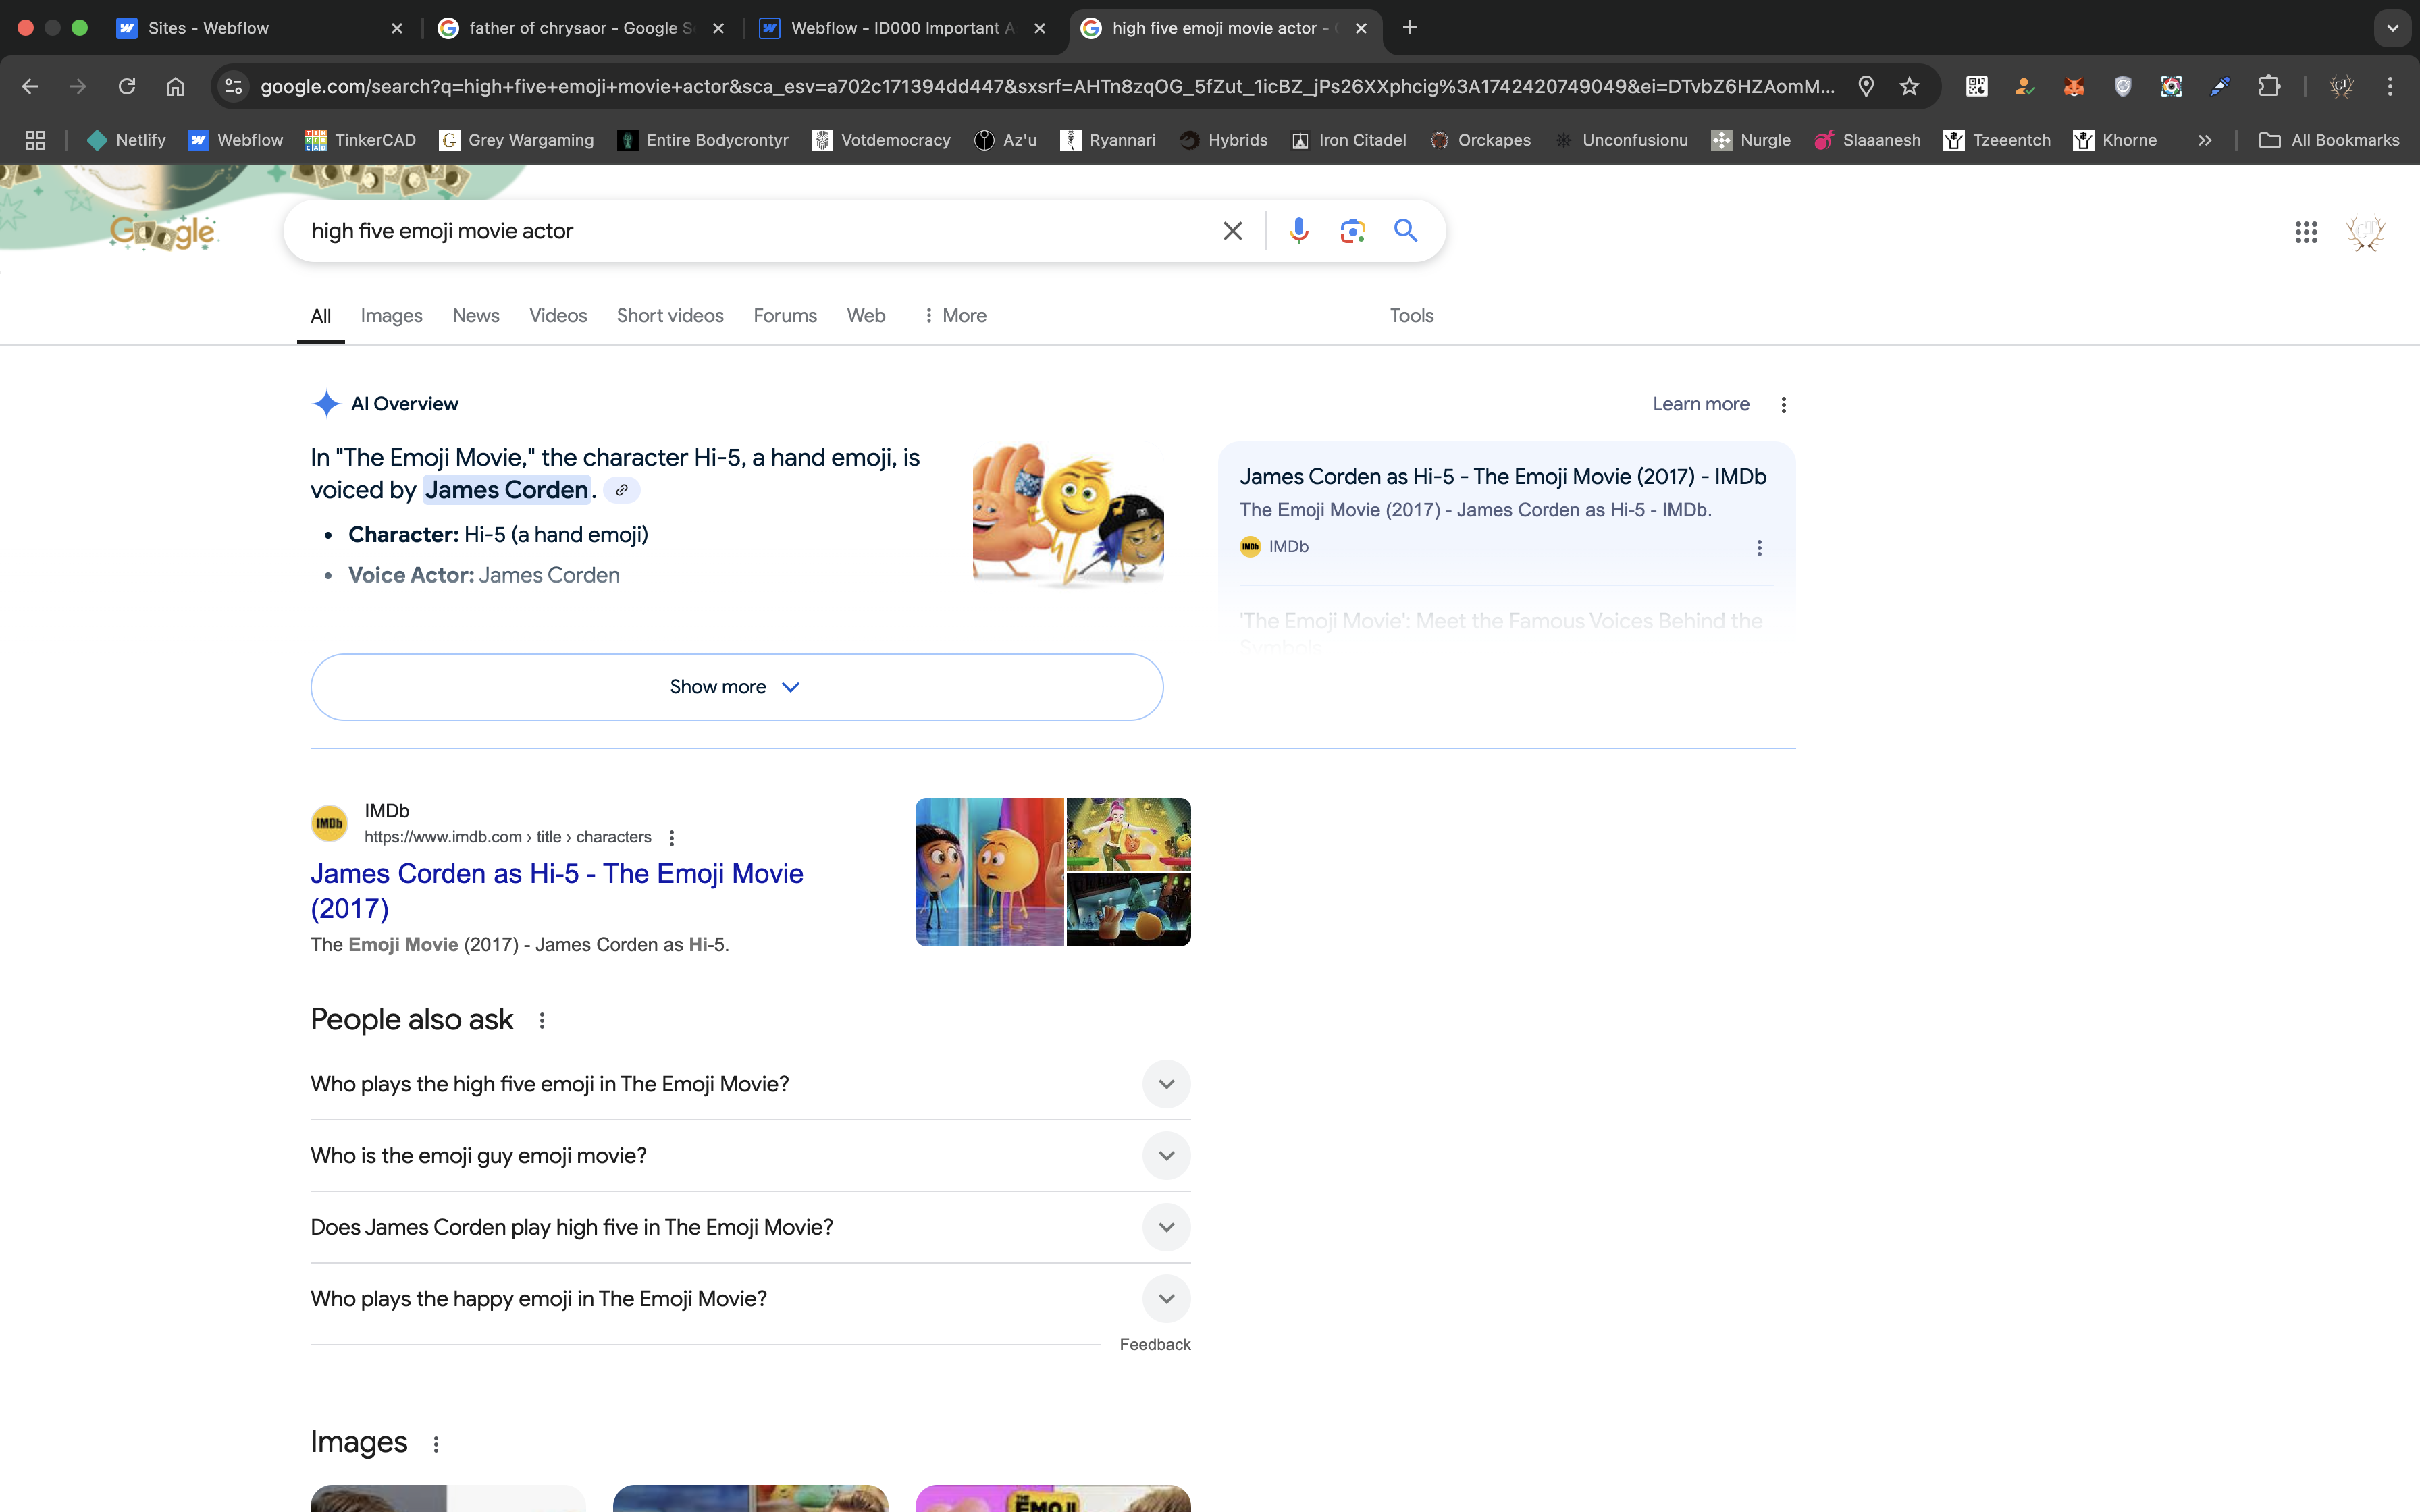
Task: Open Google Lens image search
Action: [x=1352, y=231]
